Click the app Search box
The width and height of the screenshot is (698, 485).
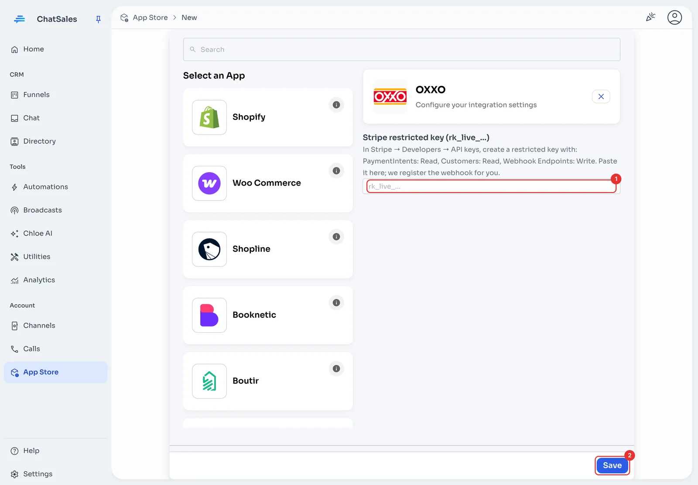coord(402,49)
